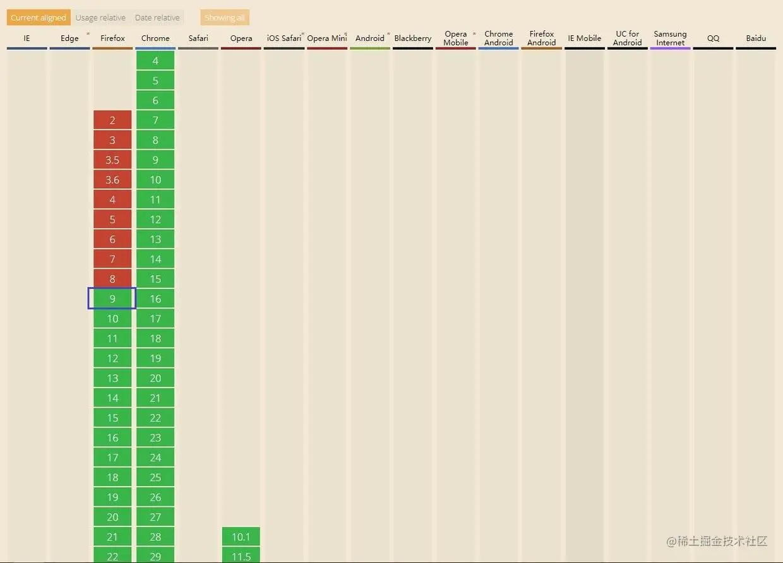Select Chrome version 9 cell

(x=155, y=160)
